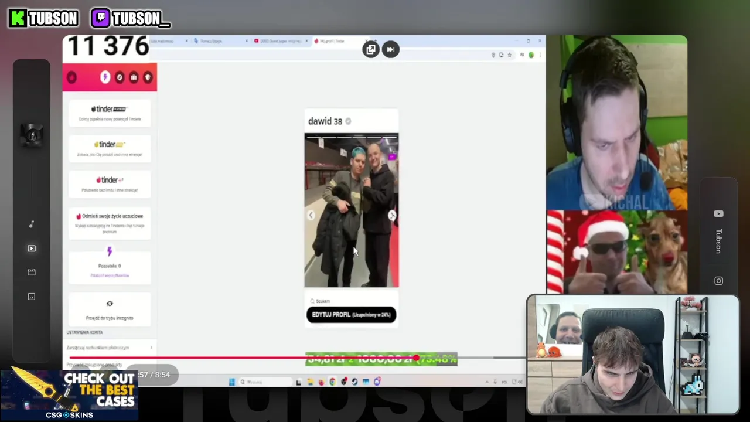Image resolution: width=750 pixels, height=422 pixels.
Task: Show next profile photo with right arrow
Action: [392, 216]
